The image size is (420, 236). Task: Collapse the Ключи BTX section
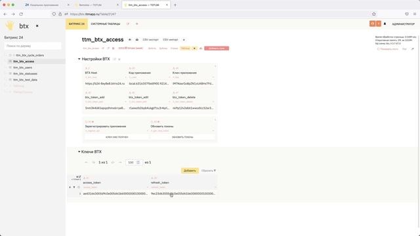[79, 151]
